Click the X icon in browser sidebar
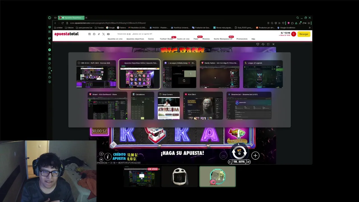Image resolution: width=359 pixels, height=202 pixels. point(50,43)
